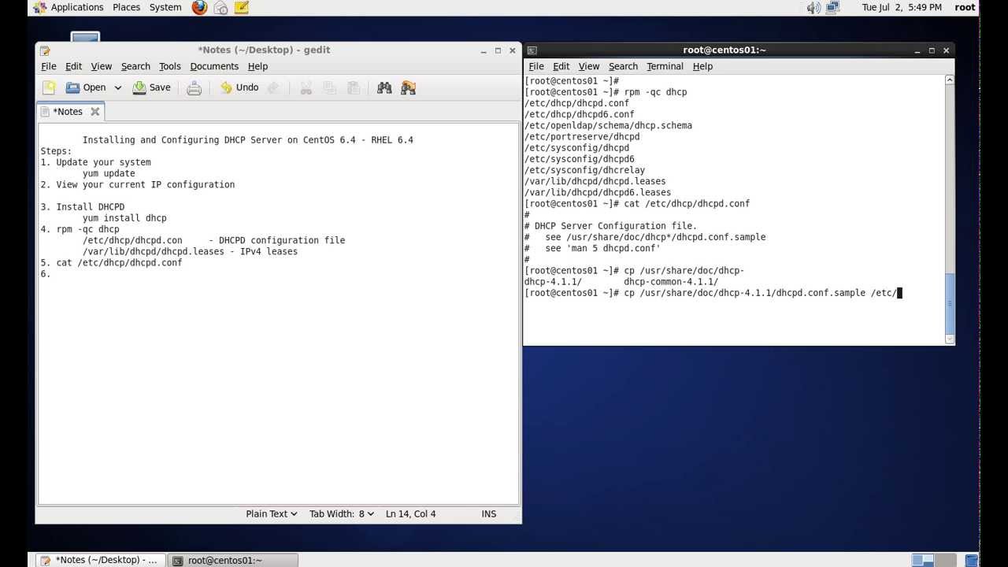Switch to the Notes tab
Screen dimensions: 1008x567
[x=68, y=111]
